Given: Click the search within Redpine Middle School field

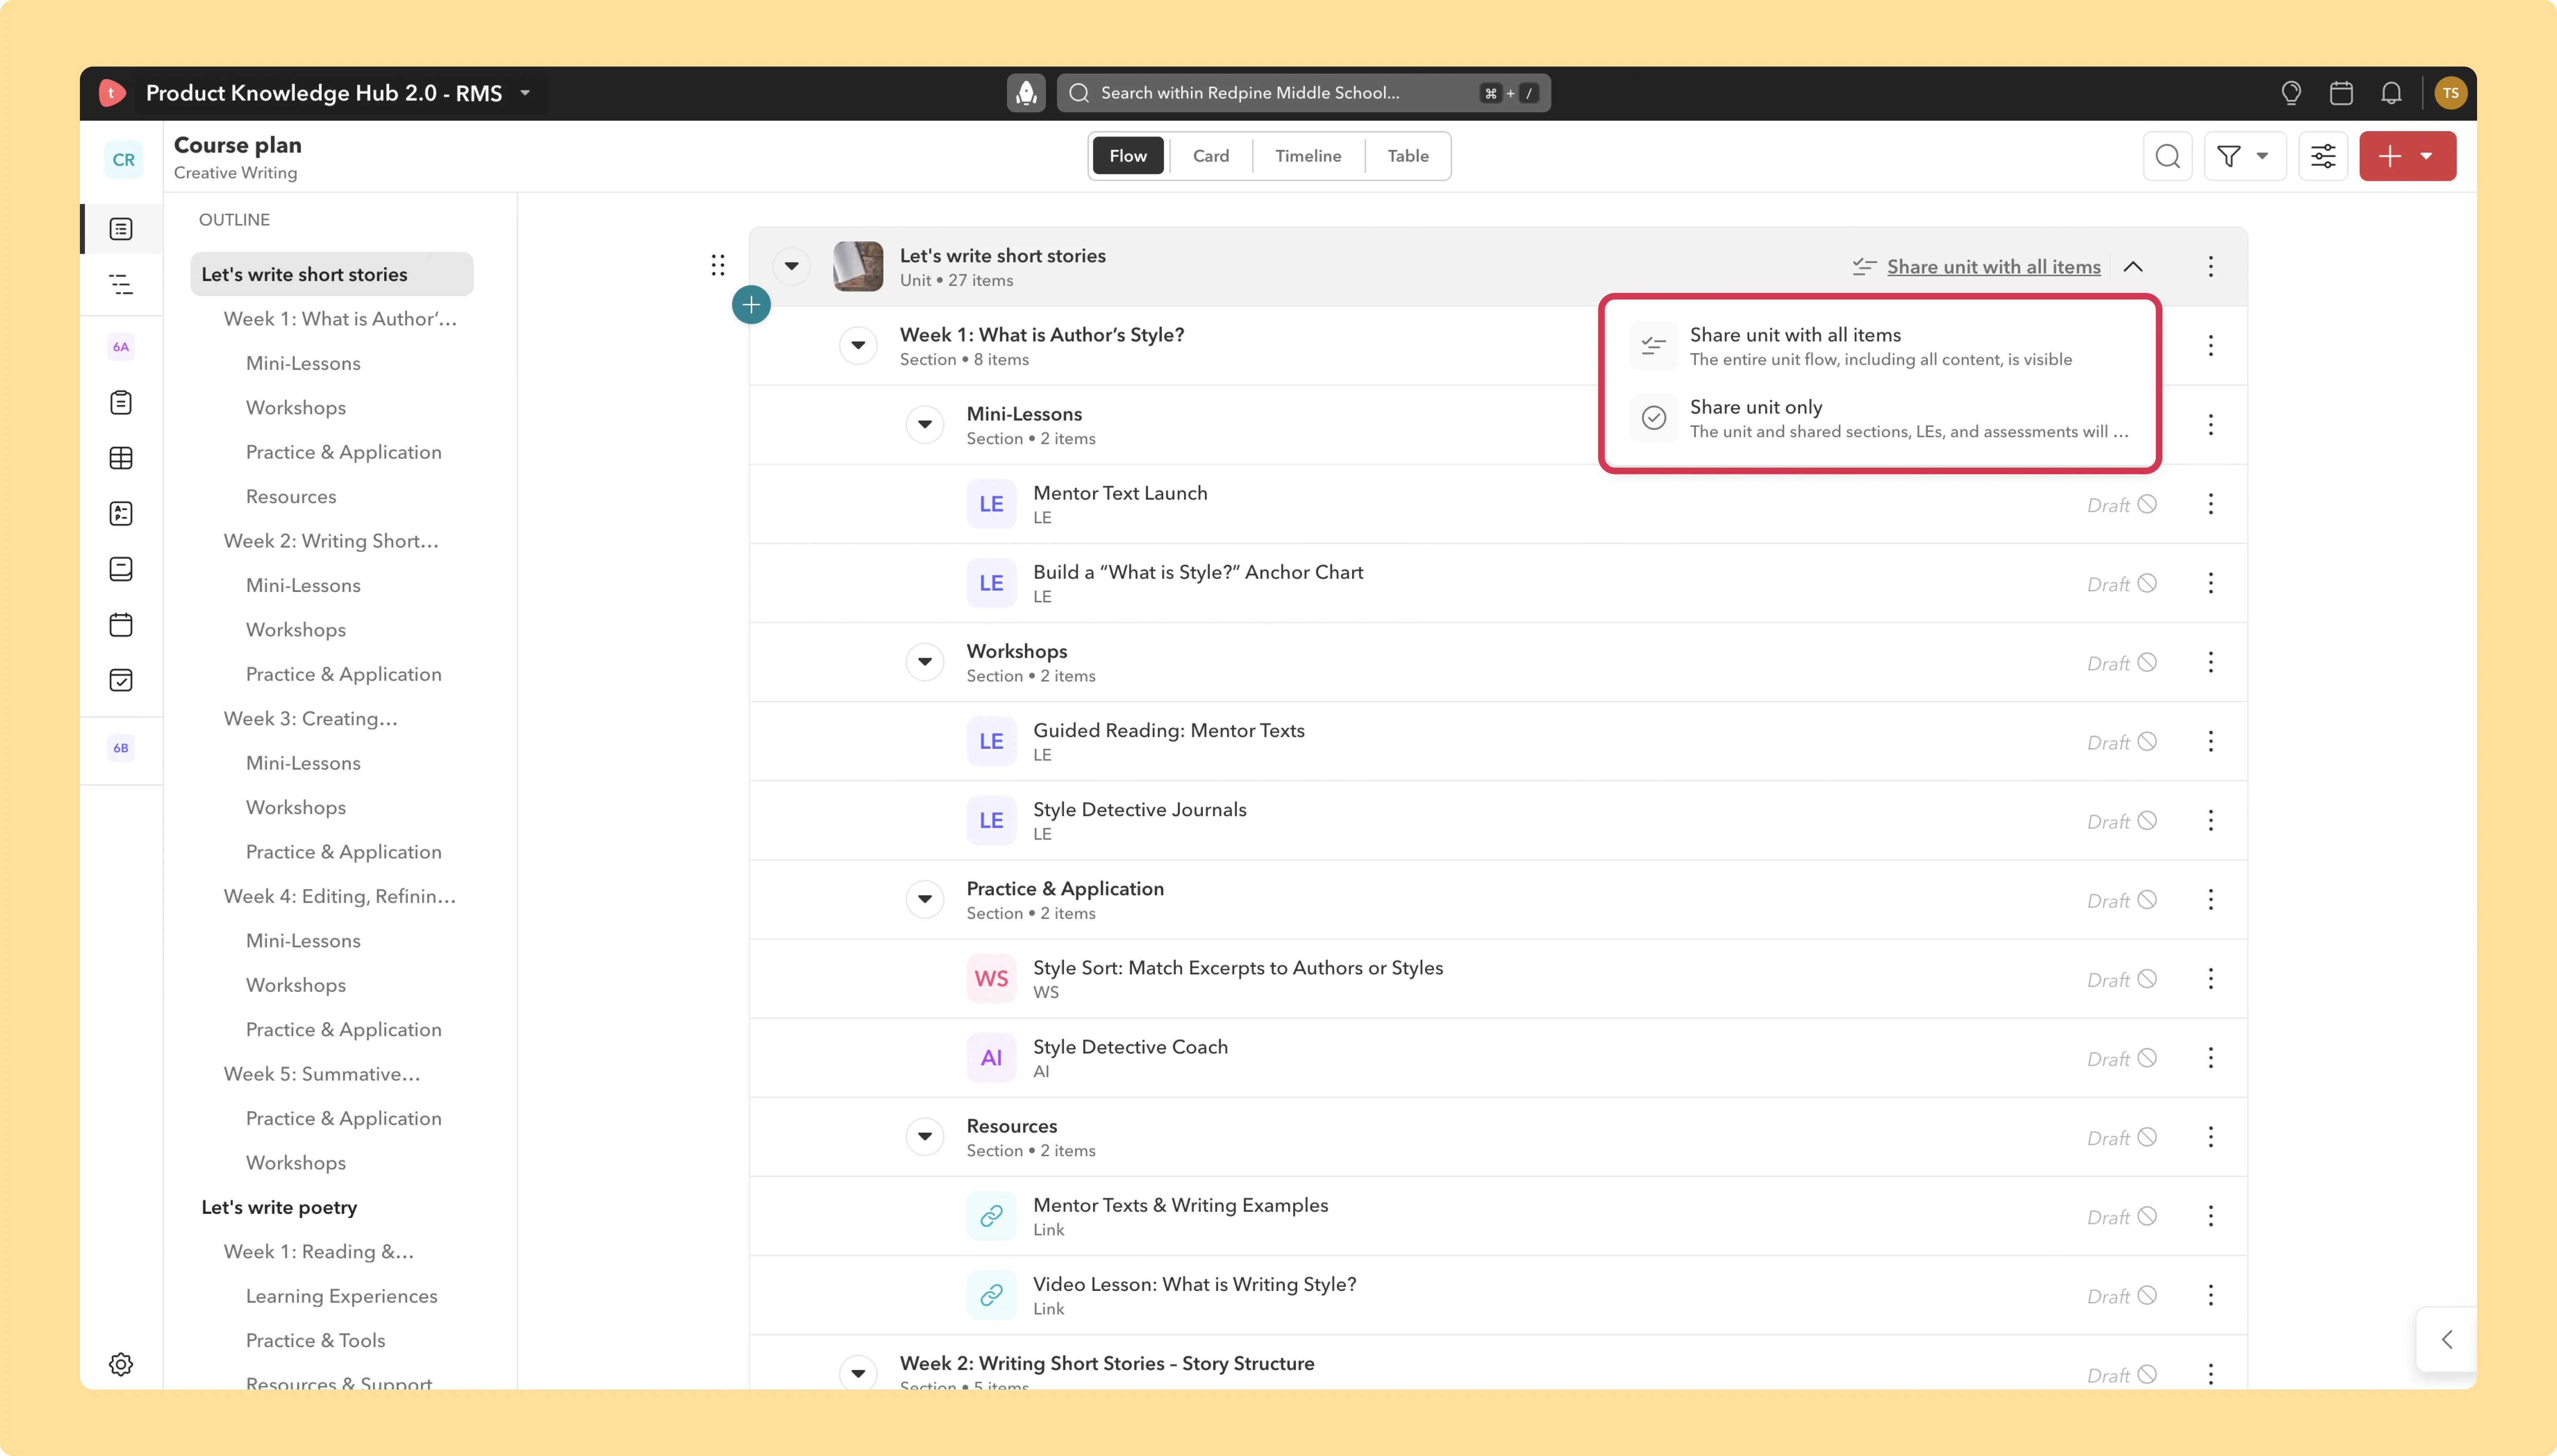Looking at the screenshot, I should [1303, 93].
